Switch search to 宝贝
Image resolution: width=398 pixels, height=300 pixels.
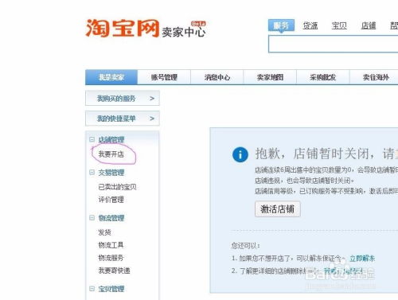339,25
